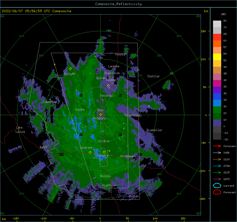Click the Sylvan city label

[x=101, y=78]
